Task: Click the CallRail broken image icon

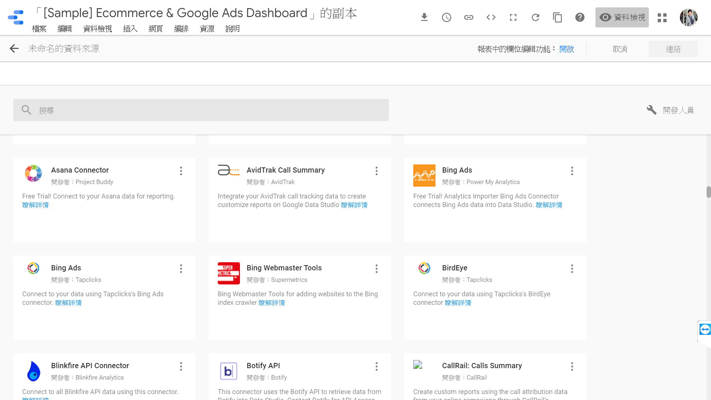Action: coord(418,365)
